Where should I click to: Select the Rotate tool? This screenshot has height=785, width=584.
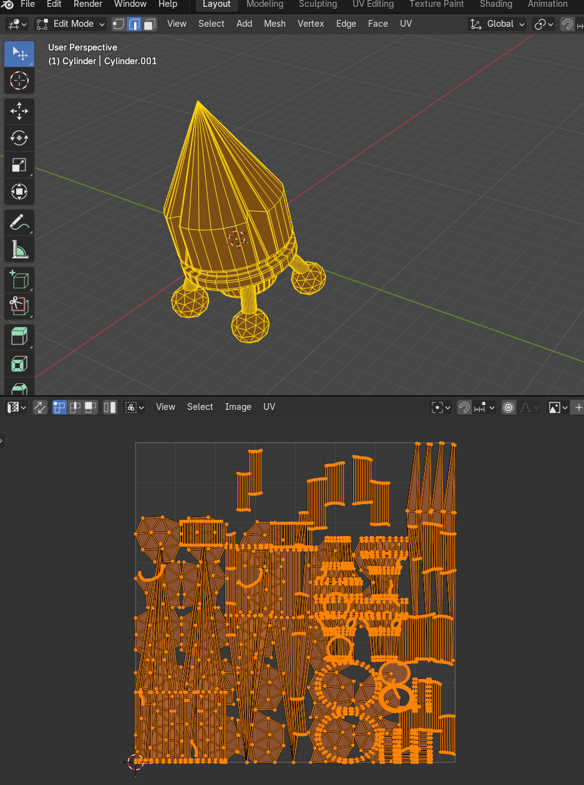click(x=19, y=138)
